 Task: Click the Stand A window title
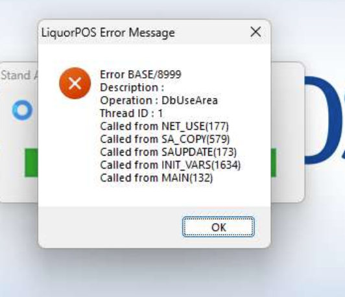coord(19,75)
